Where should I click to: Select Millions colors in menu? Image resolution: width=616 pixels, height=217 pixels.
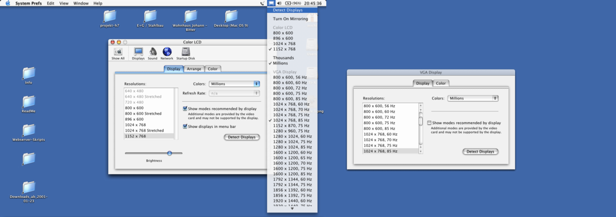click(x=292, y=63)
